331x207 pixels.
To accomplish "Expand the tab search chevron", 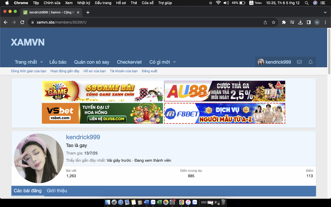I will (x=325, y=12).
